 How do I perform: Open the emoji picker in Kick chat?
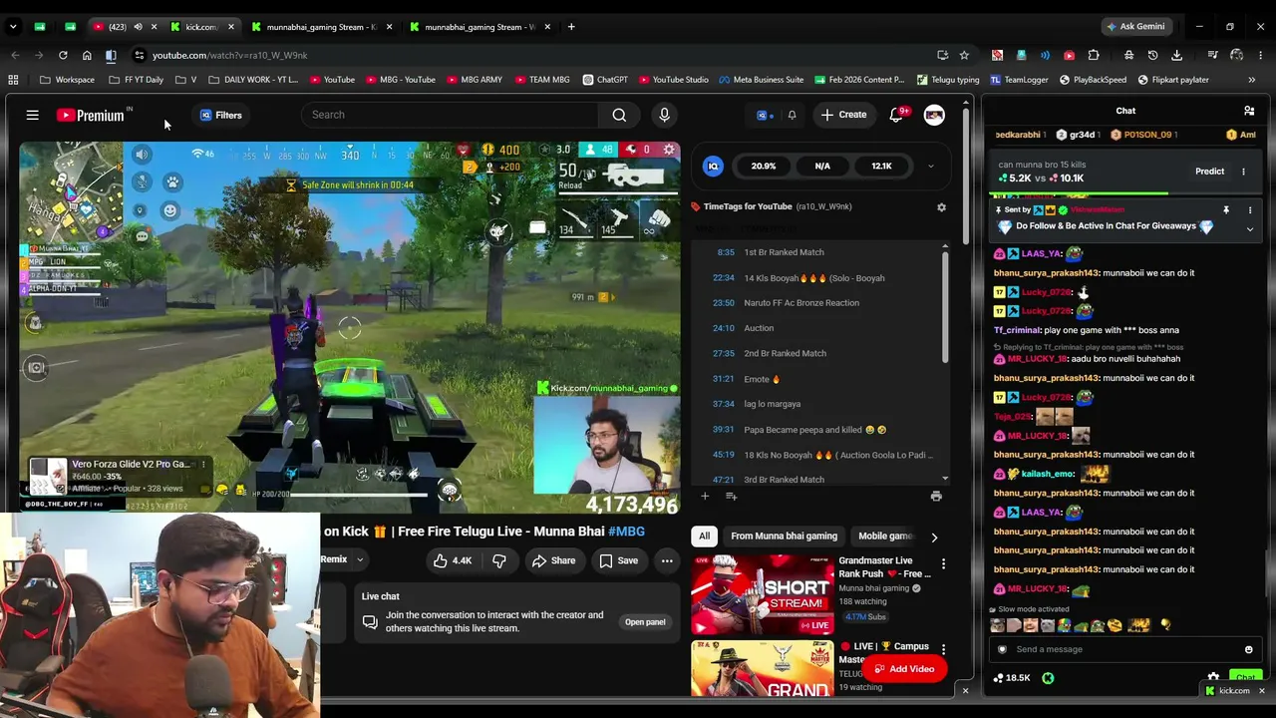[x=1248, y=649]
